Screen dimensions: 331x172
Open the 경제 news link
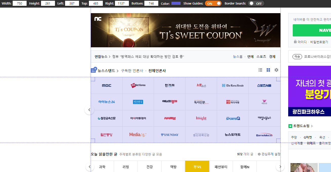272,57
